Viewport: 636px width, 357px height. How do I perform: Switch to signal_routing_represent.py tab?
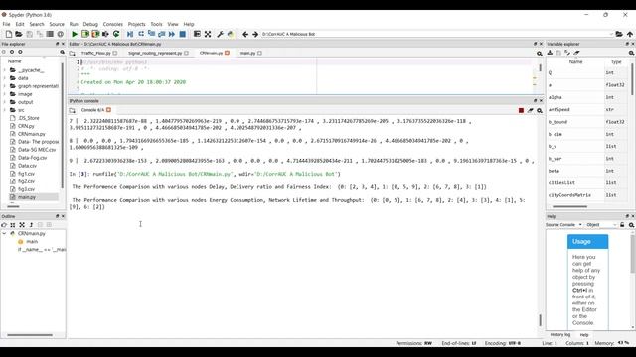tap(155, 53)
